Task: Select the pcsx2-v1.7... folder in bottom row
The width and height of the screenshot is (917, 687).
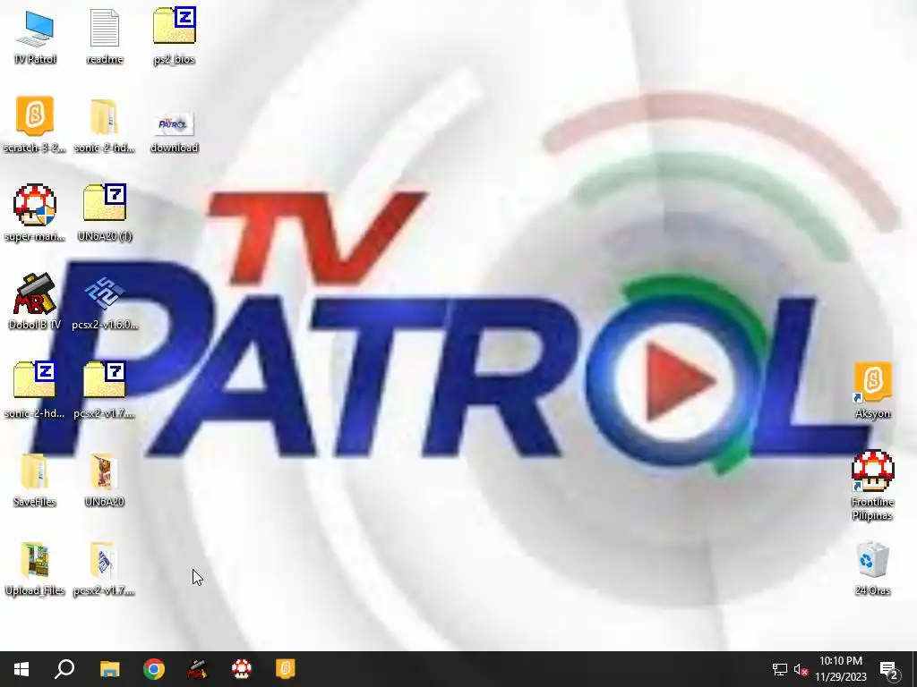Action: tap(104, 568)
